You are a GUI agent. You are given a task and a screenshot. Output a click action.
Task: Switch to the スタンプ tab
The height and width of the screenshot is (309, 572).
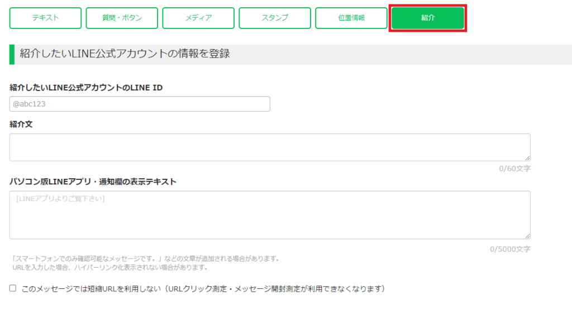[275, 18]
